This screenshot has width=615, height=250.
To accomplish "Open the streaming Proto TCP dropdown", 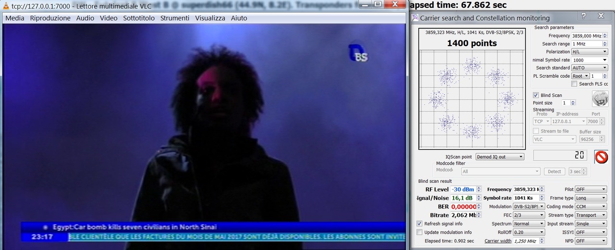I will point(541,121).
